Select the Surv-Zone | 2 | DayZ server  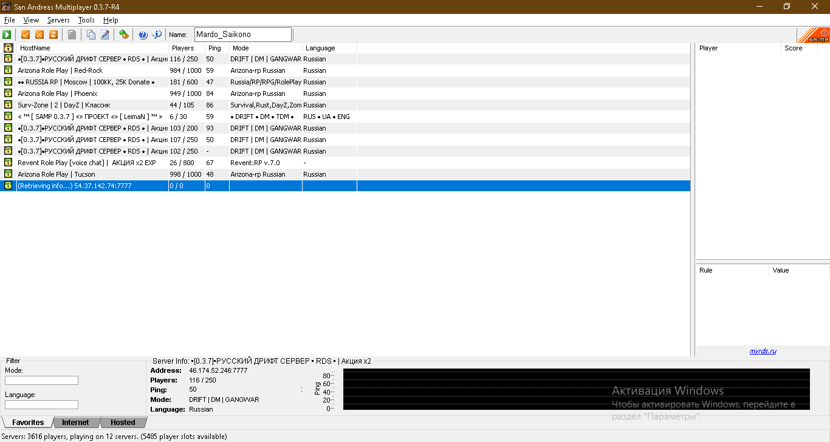[x=345, y=105]
